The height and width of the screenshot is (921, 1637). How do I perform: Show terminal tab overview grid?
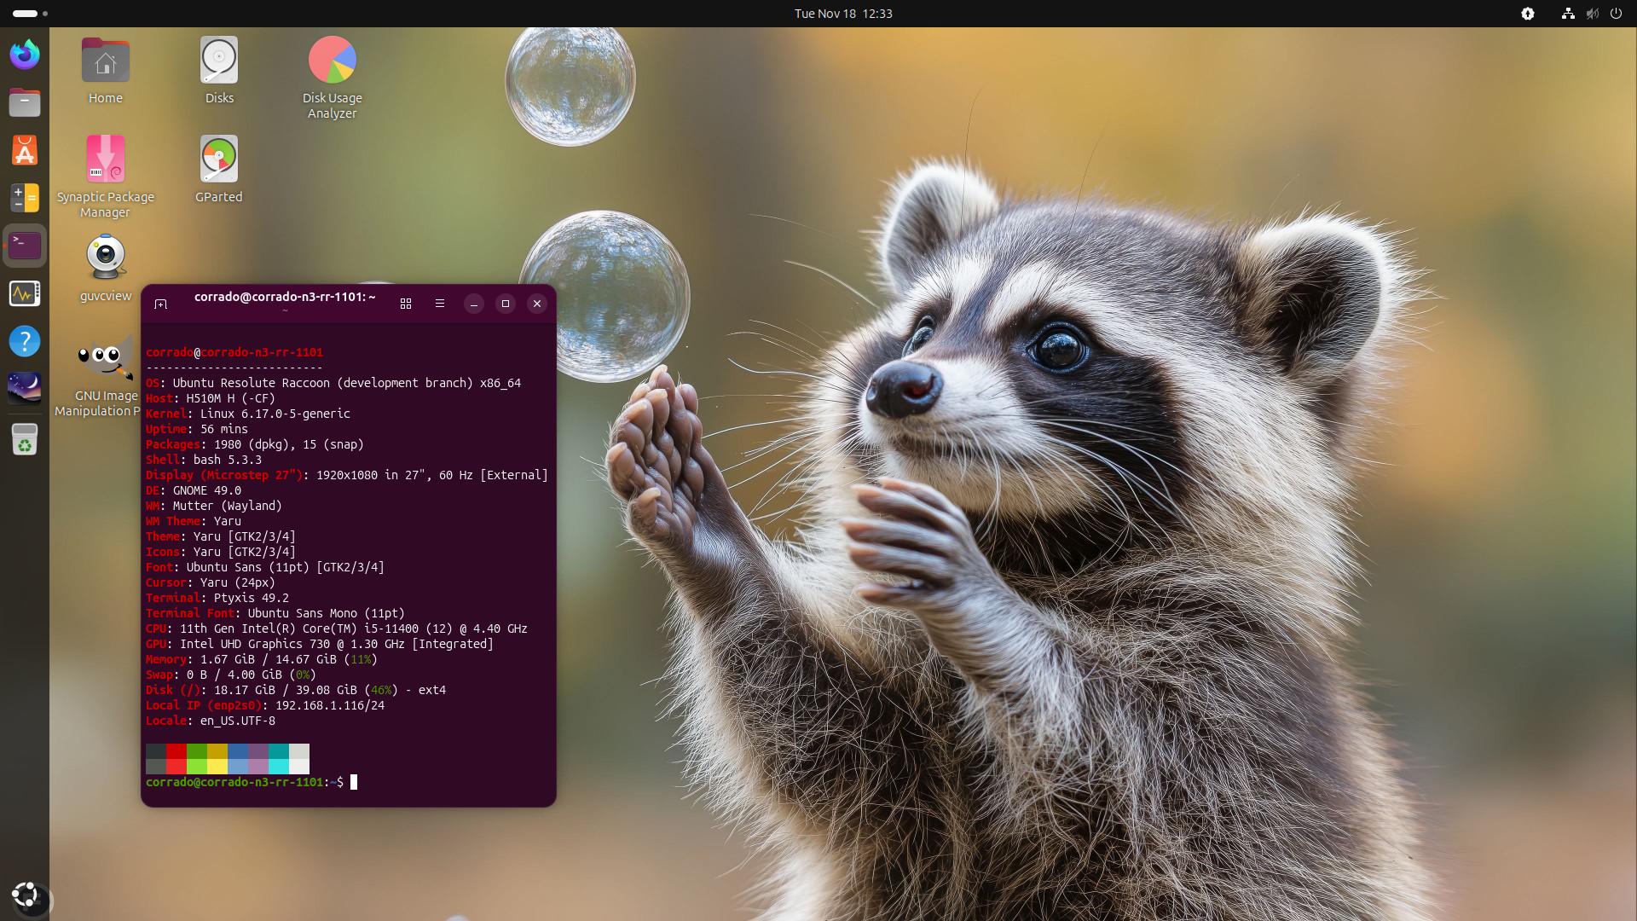point(406,304)
